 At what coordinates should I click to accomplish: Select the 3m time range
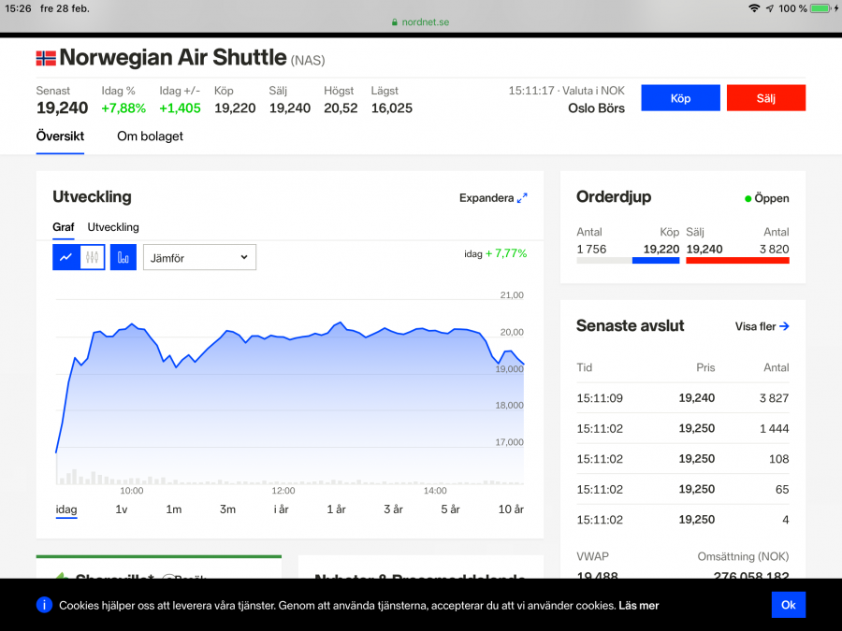click(x=227, y=509)
